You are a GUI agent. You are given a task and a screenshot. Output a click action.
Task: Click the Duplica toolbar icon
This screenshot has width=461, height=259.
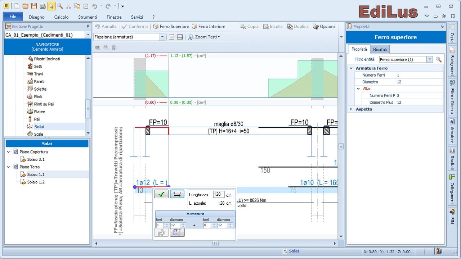coord(298,26)
